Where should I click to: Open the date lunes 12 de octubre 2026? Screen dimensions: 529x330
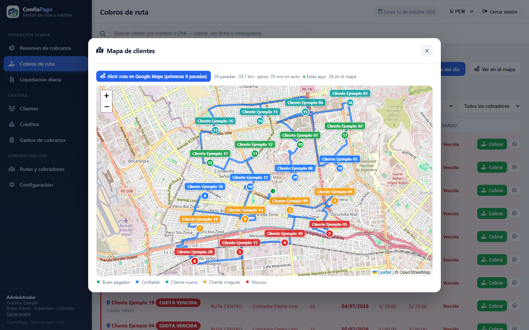tap(407, 12)
